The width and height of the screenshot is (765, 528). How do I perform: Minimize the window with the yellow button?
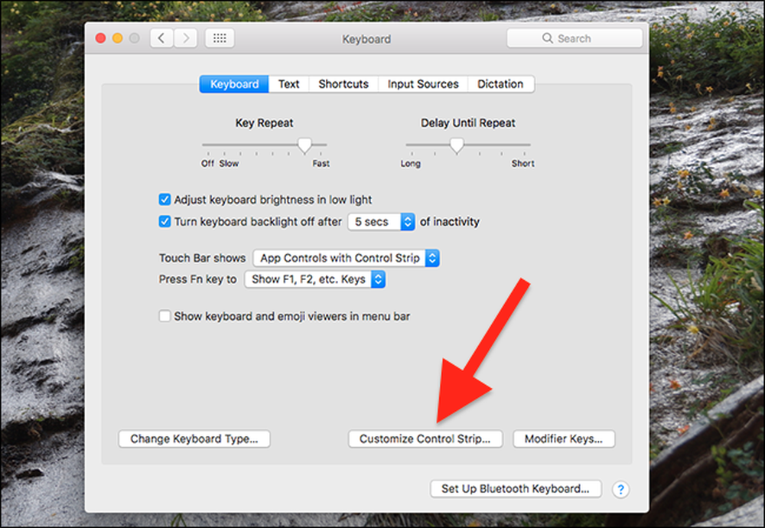coord(118,38)
